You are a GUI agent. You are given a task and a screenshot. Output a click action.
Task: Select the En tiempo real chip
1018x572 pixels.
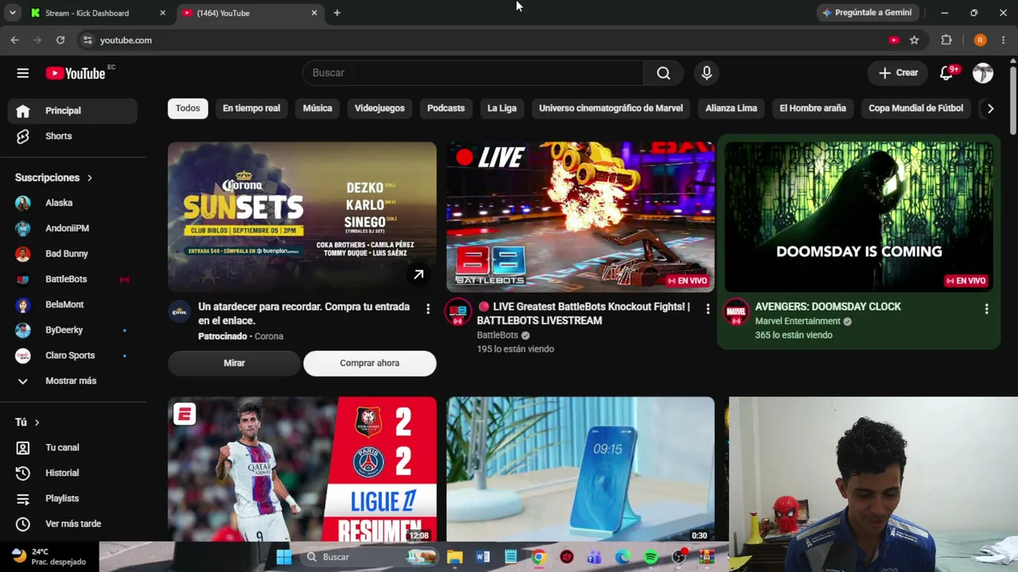click(251, 108)
